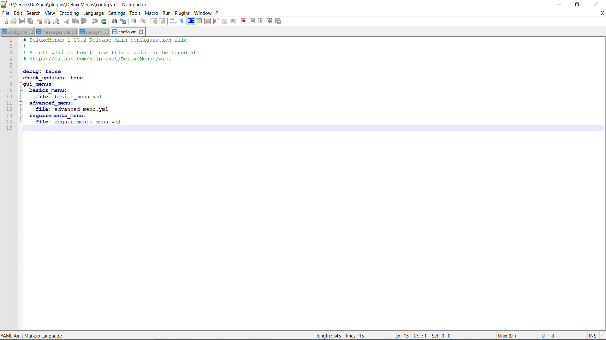Image resolution: width=606 pixels, height=340 pixels.
Task: Click the Print icon in toolbar
Action: 56,21
